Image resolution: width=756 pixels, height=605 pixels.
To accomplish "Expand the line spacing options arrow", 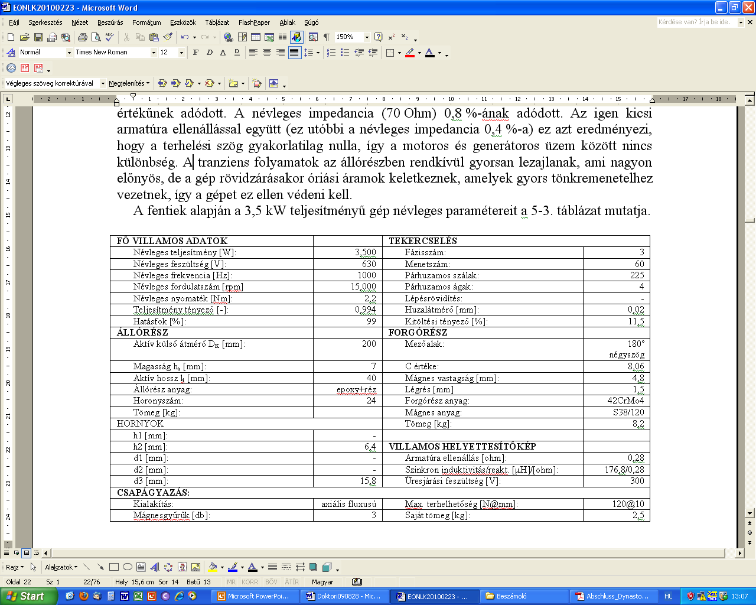I will pyautogui.click(x=318, y=53).
